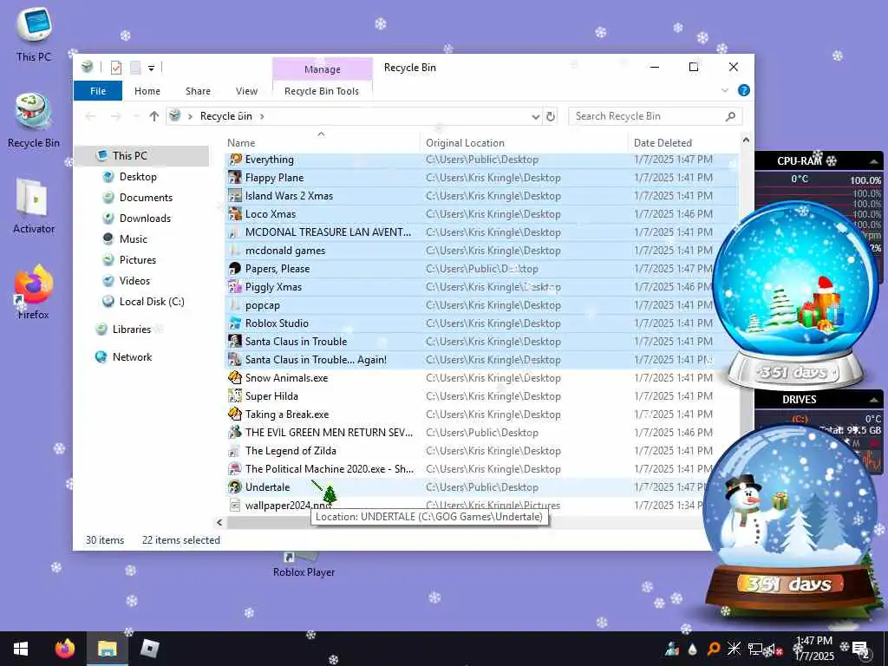Expand the ribbon with the chevron
The image size is (888, 666).
(724, 90)
